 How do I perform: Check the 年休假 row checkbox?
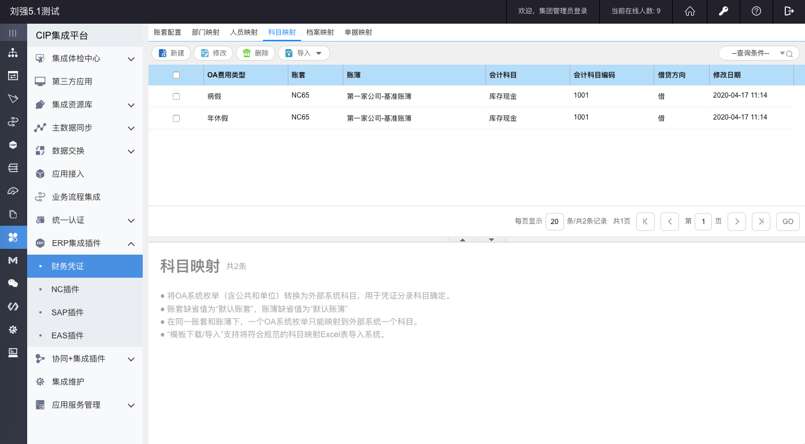(x=176, y=118)
